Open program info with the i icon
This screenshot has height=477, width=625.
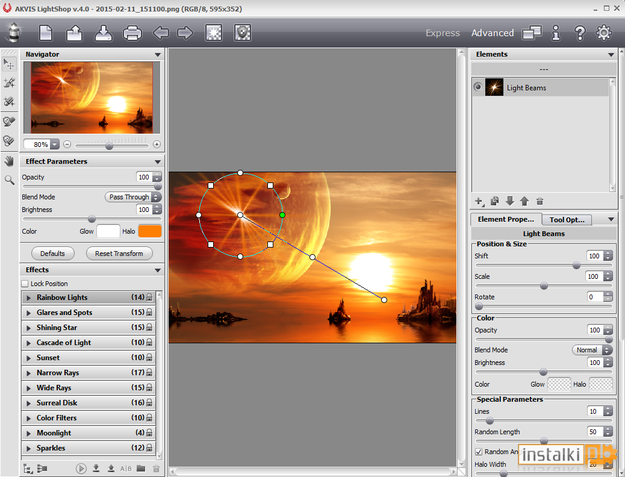tap(556, 33)
